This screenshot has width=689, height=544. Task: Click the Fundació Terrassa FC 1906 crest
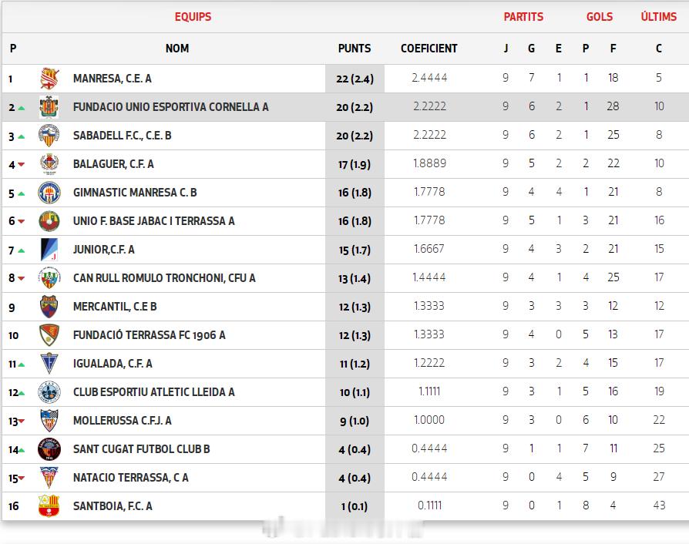(x=49, y=335)
